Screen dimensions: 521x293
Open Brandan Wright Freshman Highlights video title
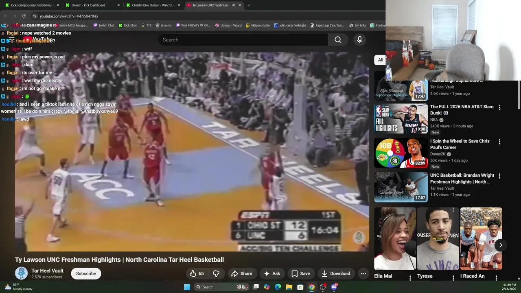462,179
